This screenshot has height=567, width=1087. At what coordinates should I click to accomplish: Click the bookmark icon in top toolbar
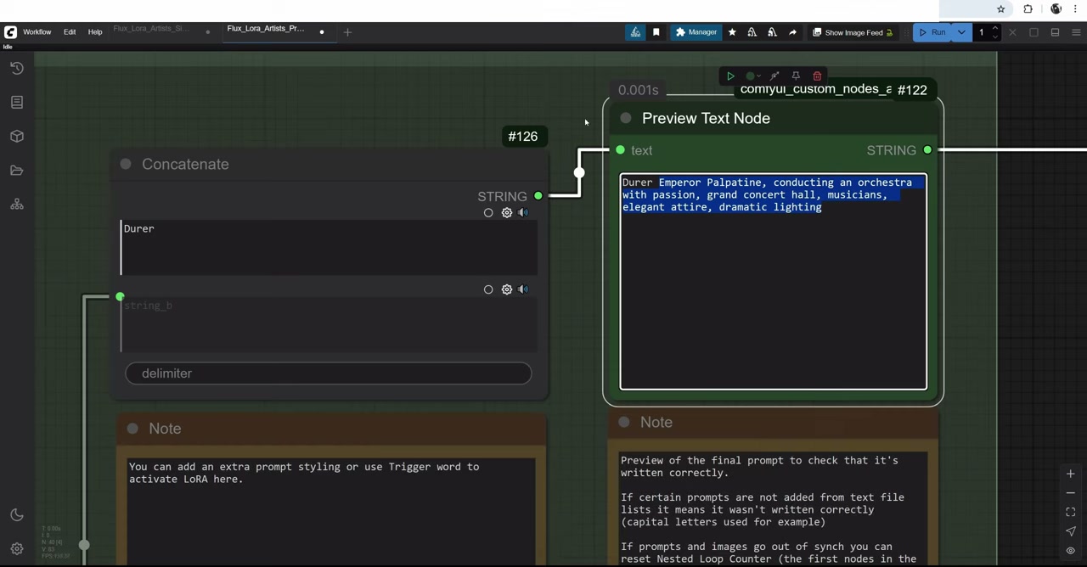pos(656,32)
